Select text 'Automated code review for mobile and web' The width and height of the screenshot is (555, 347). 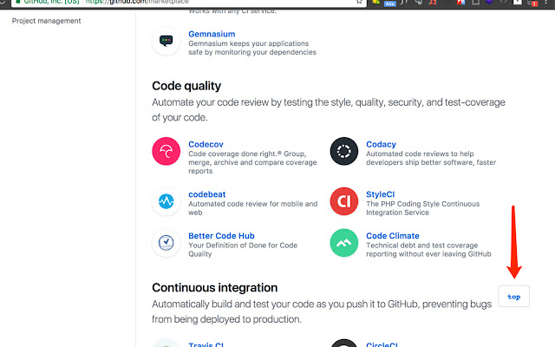[x=252, y=208]
